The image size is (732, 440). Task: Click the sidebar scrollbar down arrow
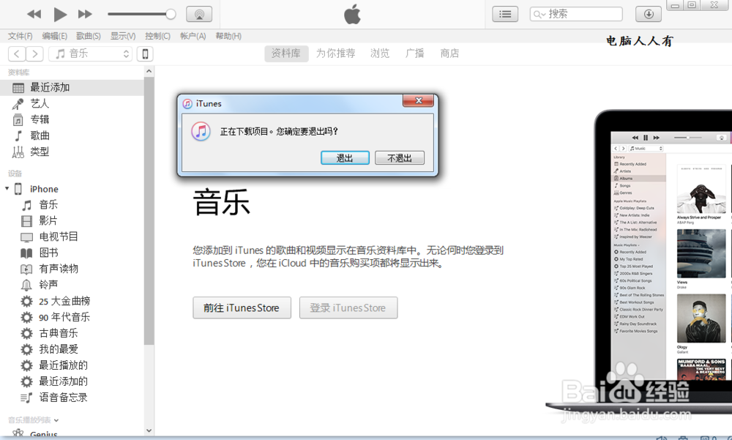pyautogui.click(x=149, y=430)
